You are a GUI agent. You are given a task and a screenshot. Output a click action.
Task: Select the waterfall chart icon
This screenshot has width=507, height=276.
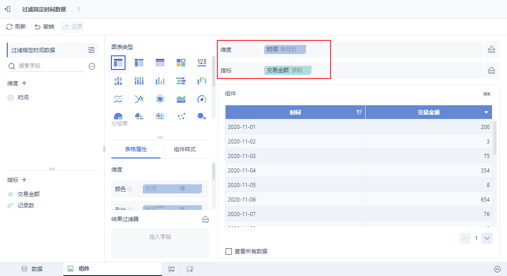coord(202,81)
